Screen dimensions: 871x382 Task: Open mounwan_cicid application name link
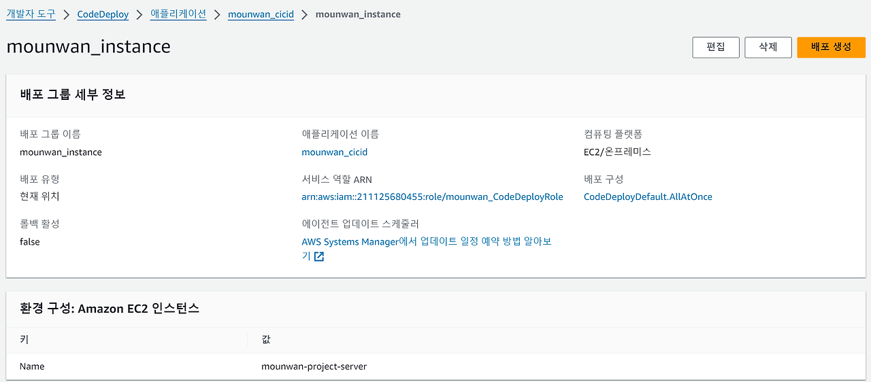click(x=335, y=152)
